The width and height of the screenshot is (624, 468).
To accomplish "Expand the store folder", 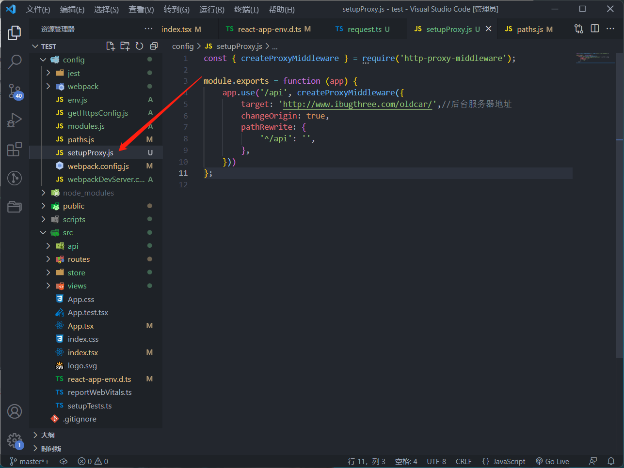I will click(48, 272).
